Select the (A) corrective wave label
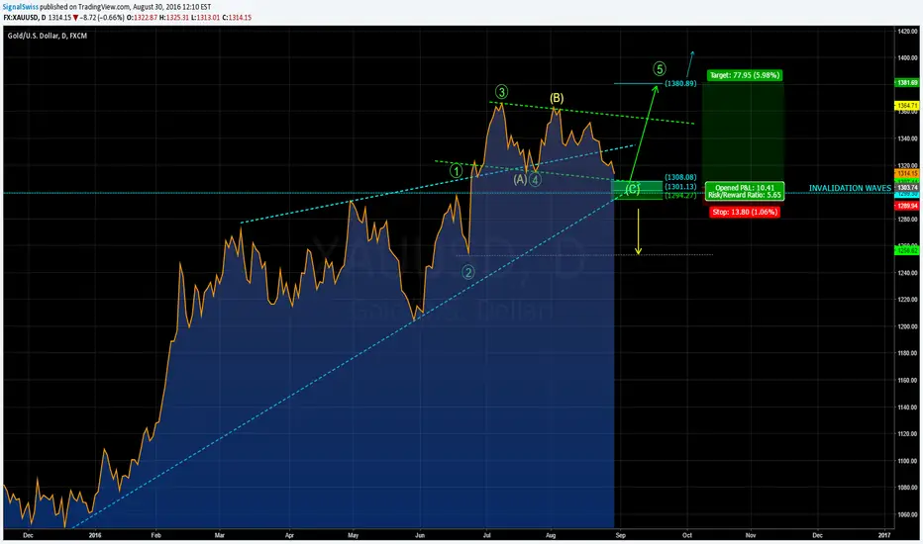Image resolution: width=923 pixels, height=544 pixels. coord(520,179)
